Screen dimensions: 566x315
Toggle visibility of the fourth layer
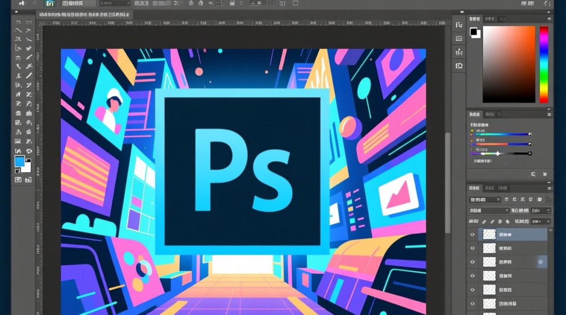coord(473,276)
